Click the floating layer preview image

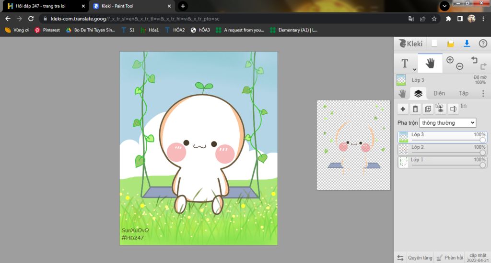(x=353, y=145)
